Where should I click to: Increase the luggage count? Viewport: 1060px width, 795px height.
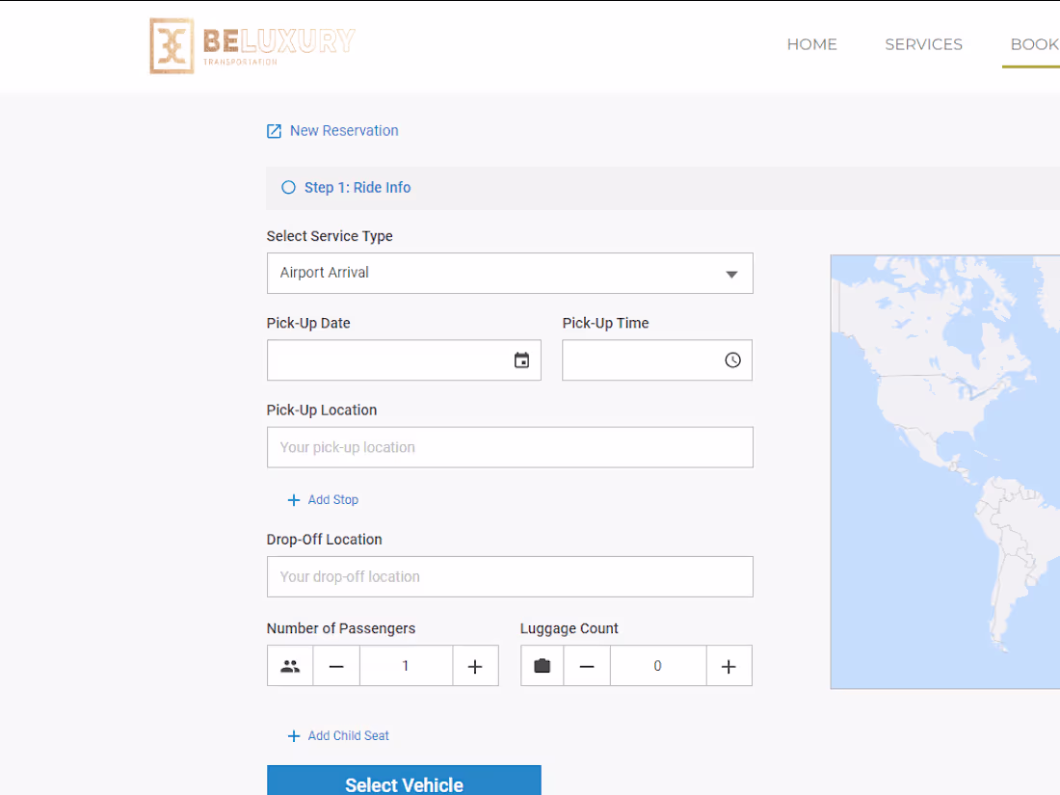click(x=729, y=666)
